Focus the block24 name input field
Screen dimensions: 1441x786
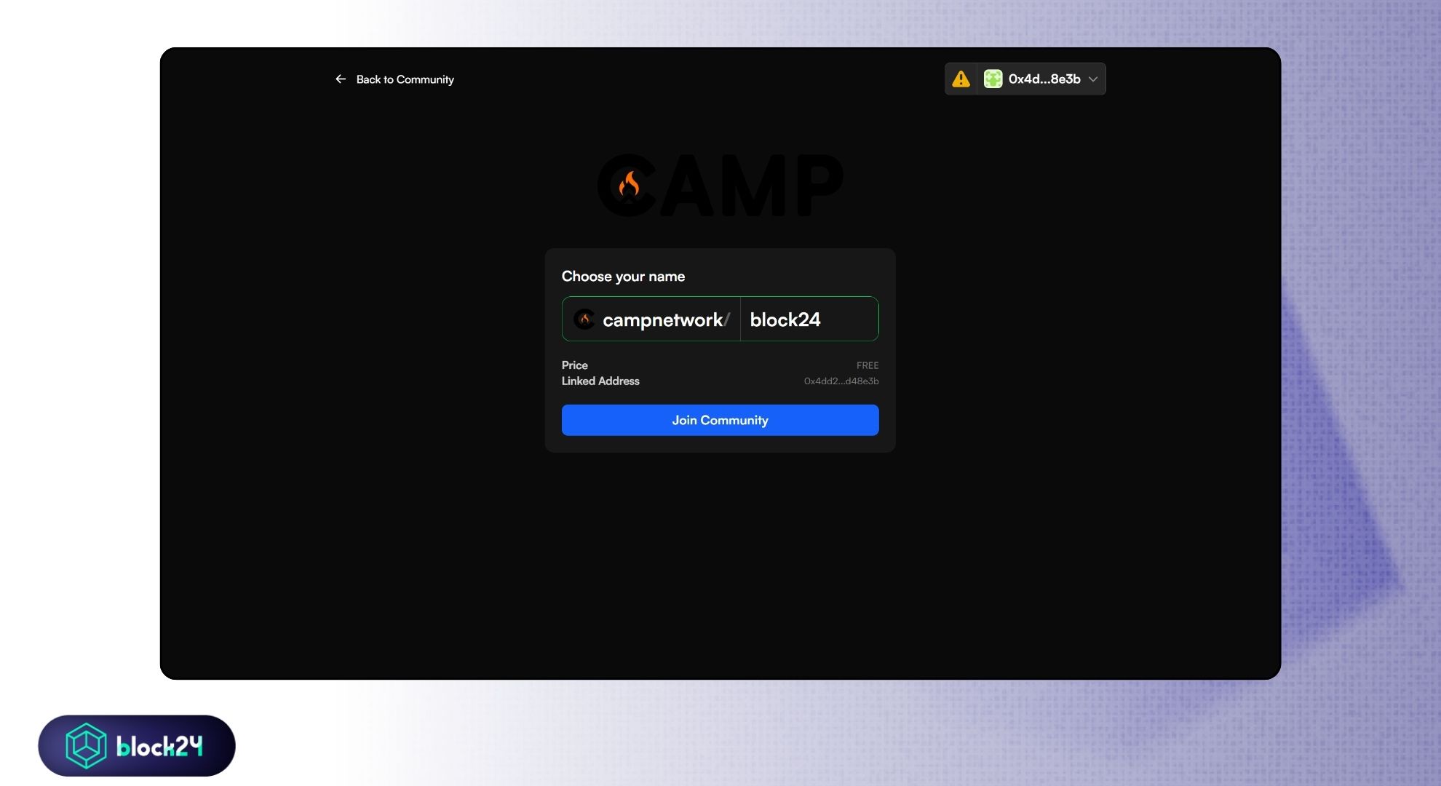[x=809, y=319]
